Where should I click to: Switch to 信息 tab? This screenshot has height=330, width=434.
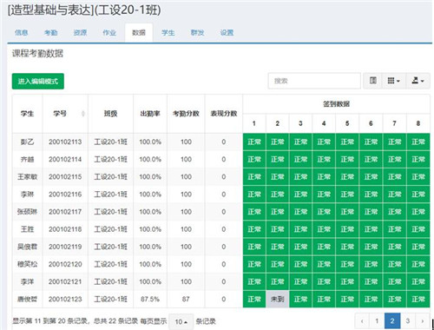[22, 33]
